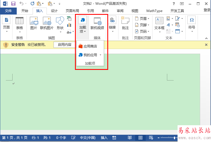Open the customize quick access toolbar arrow
Viewport: 211px width, 142px height.
tap(59, 4)
